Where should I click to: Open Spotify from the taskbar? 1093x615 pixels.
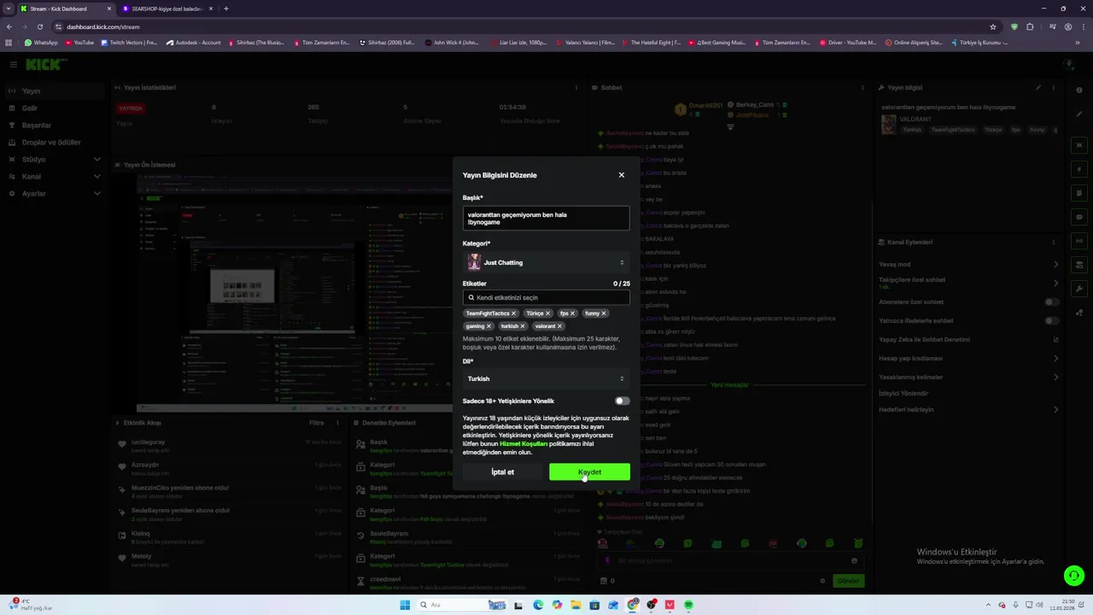click(x=688, y=605)
